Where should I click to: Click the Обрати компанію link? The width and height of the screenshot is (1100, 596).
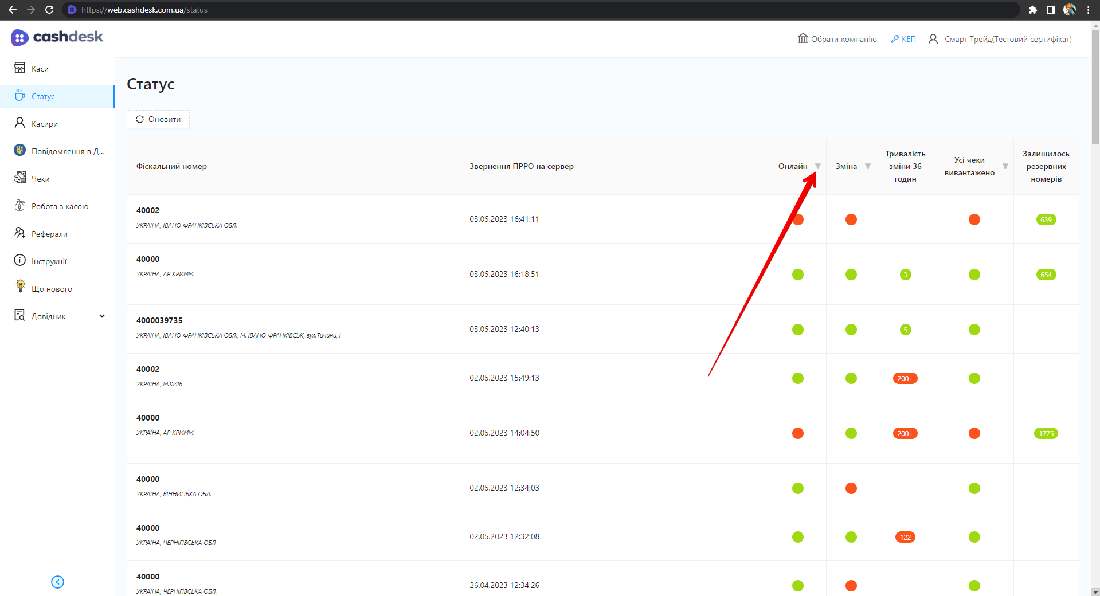click(837, 39)
